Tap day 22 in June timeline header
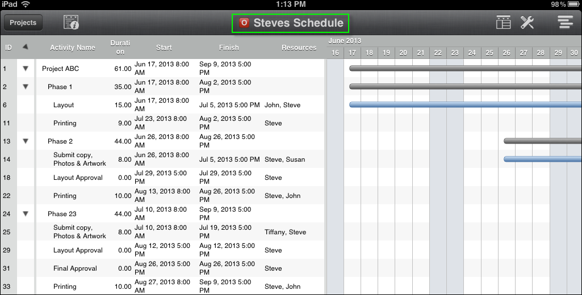The image size is (582, 295). (x=438, y=53)
